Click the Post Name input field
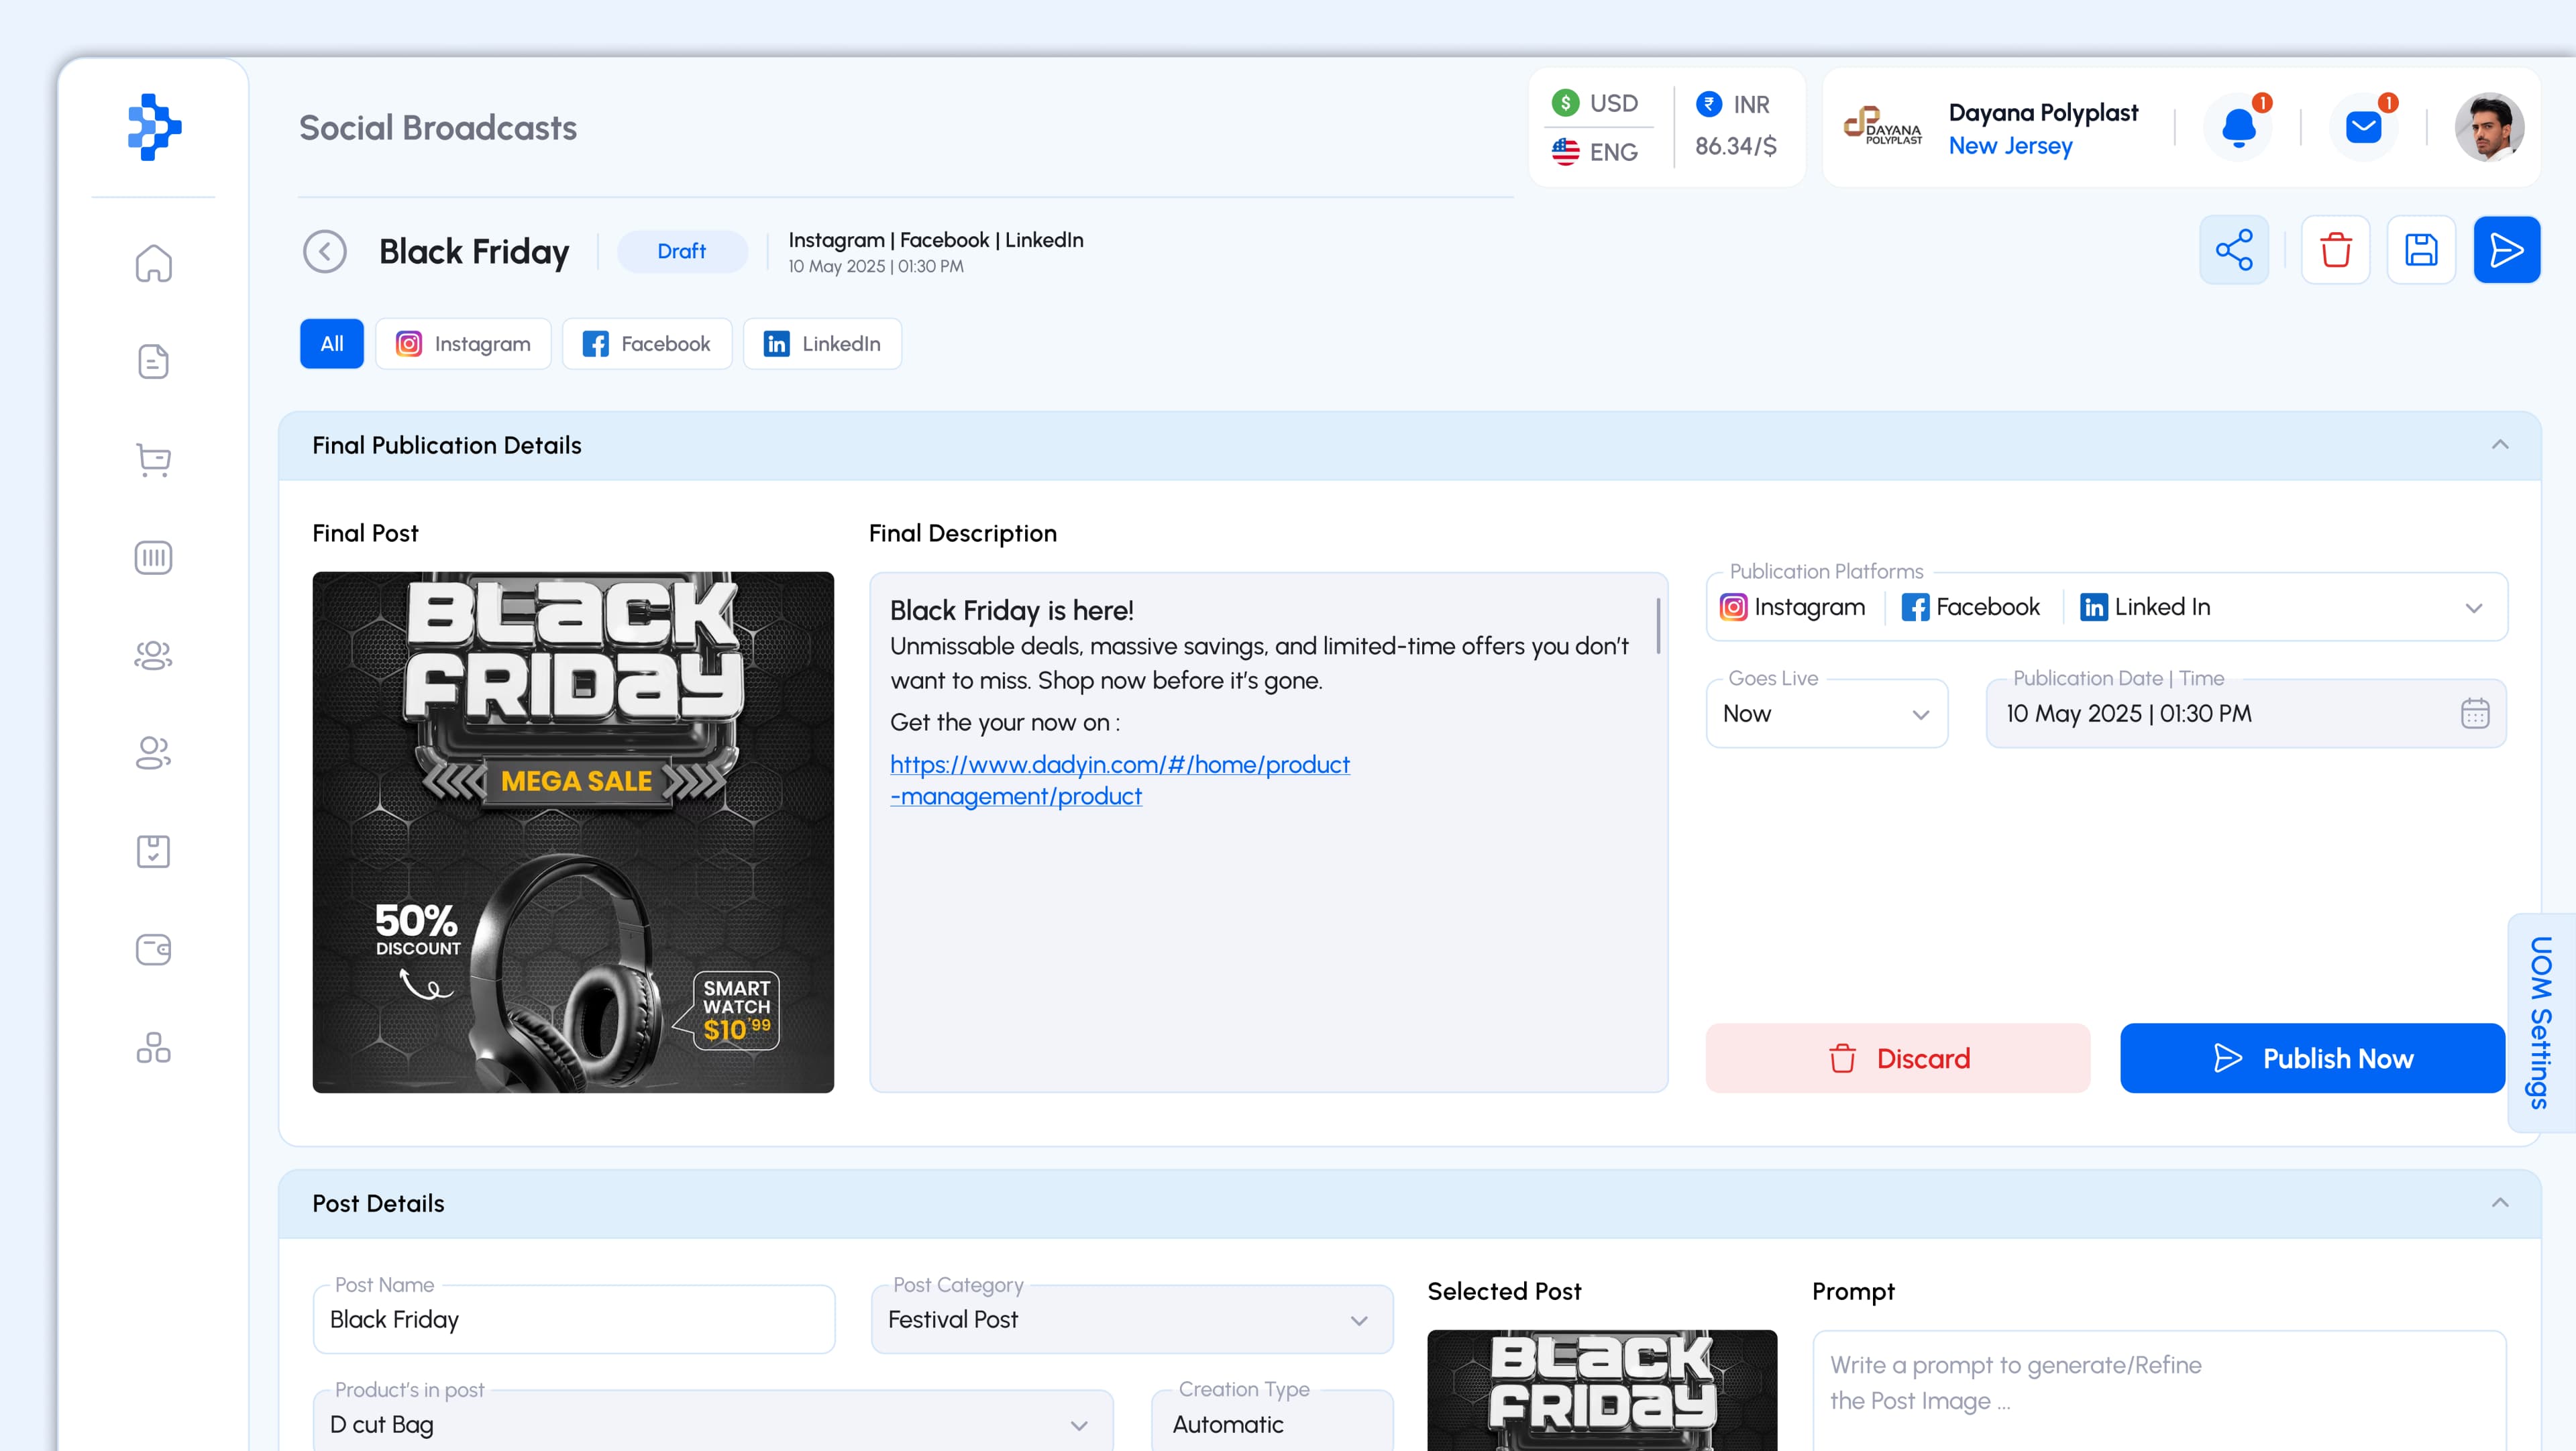Viewport: 2576px width, 1451px height. coord(574,1320)
